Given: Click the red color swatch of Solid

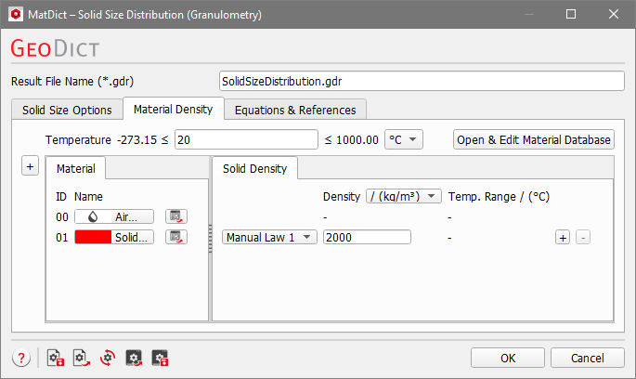Looking at the screenshot, I should tap(93, 237).
